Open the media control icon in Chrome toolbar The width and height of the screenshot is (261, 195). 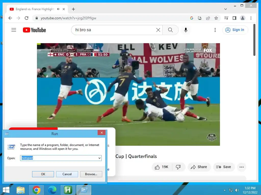tap(226, 18)
